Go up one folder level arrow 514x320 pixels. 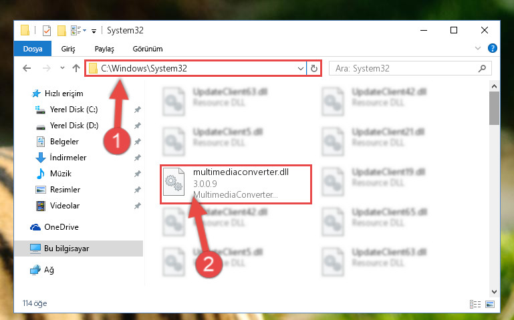coord(76,68)
